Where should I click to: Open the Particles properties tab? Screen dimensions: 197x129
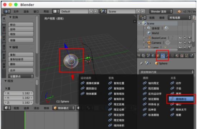(187, 56)
